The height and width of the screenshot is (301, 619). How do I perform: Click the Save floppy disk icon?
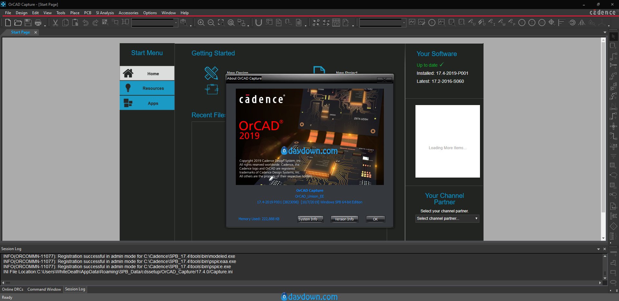(28, 23)
